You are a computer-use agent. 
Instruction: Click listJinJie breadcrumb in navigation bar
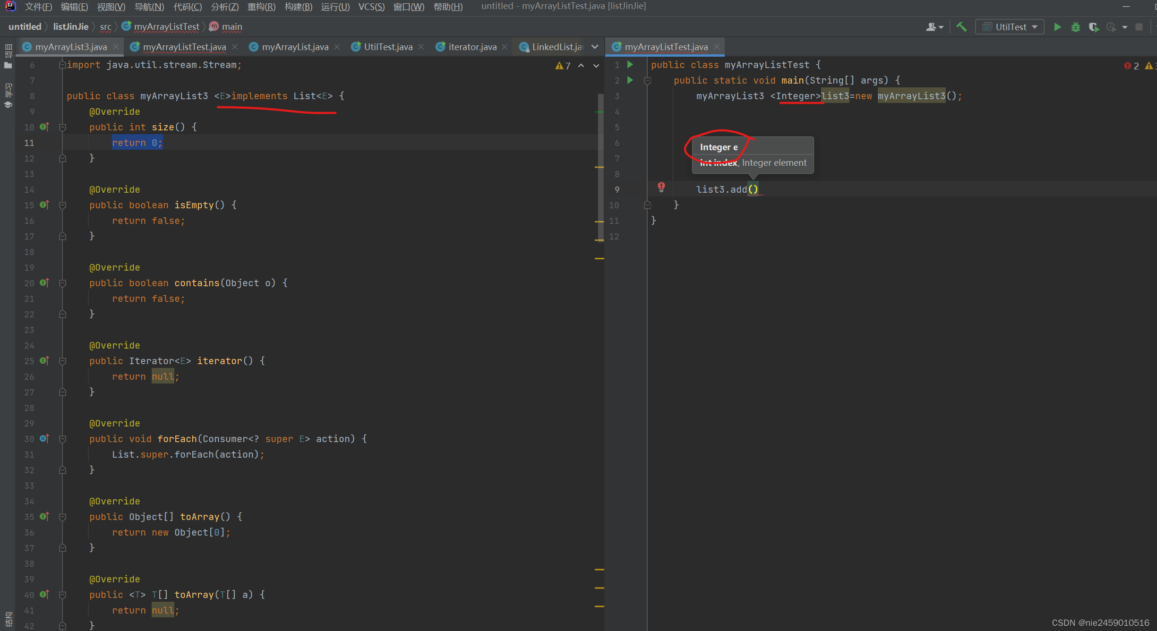point(71,26)
